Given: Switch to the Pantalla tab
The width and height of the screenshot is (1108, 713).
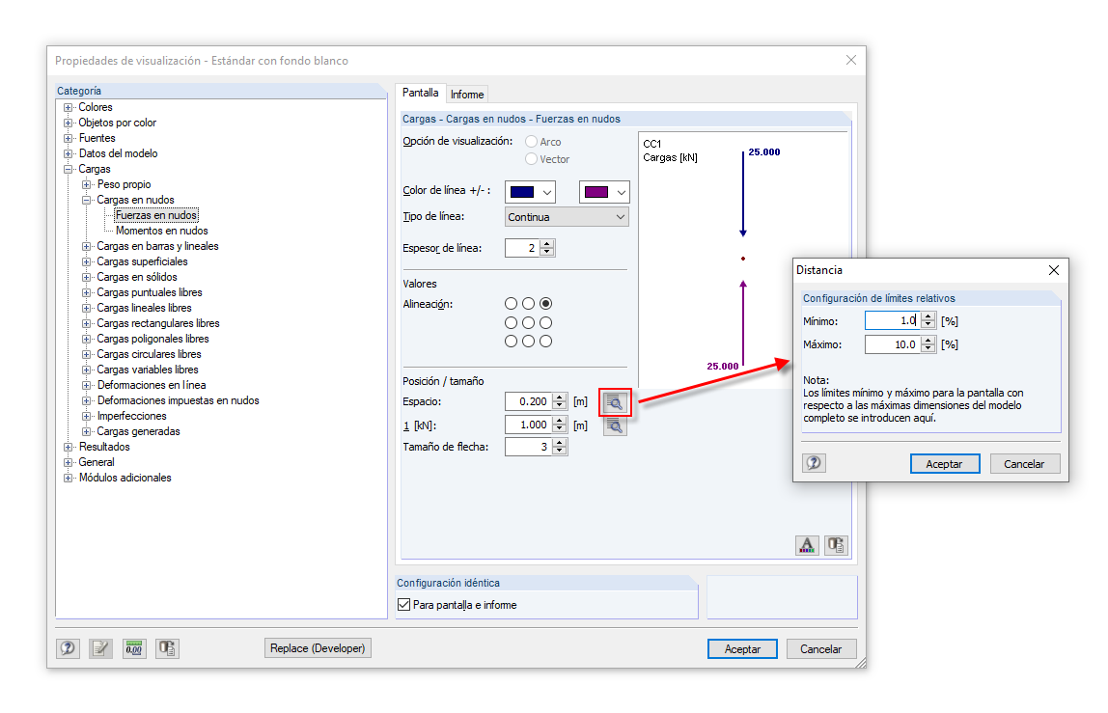Looking at the screenshot, I should point(421,93).
